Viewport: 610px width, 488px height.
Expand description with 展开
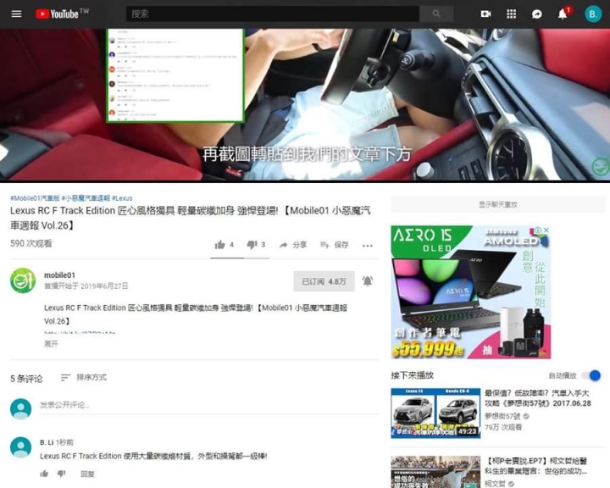[x=51, y=344]
